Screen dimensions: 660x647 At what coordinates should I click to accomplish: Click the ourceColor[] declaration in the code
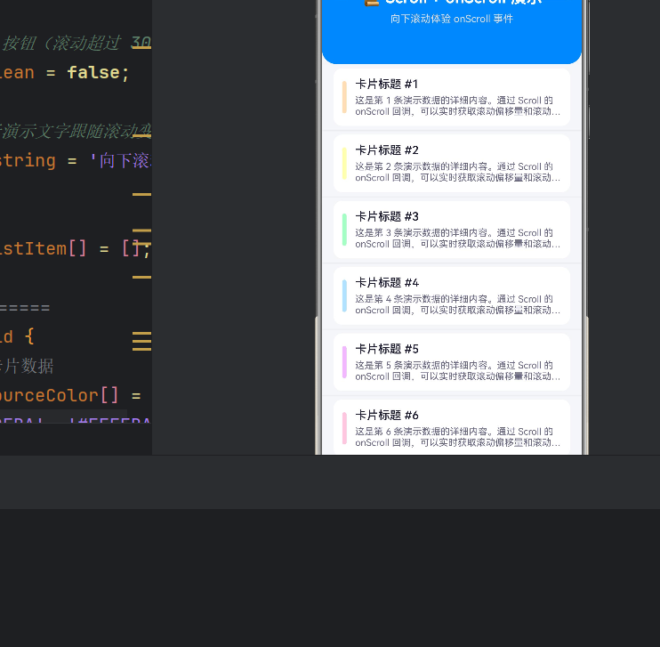click(59, 395)
